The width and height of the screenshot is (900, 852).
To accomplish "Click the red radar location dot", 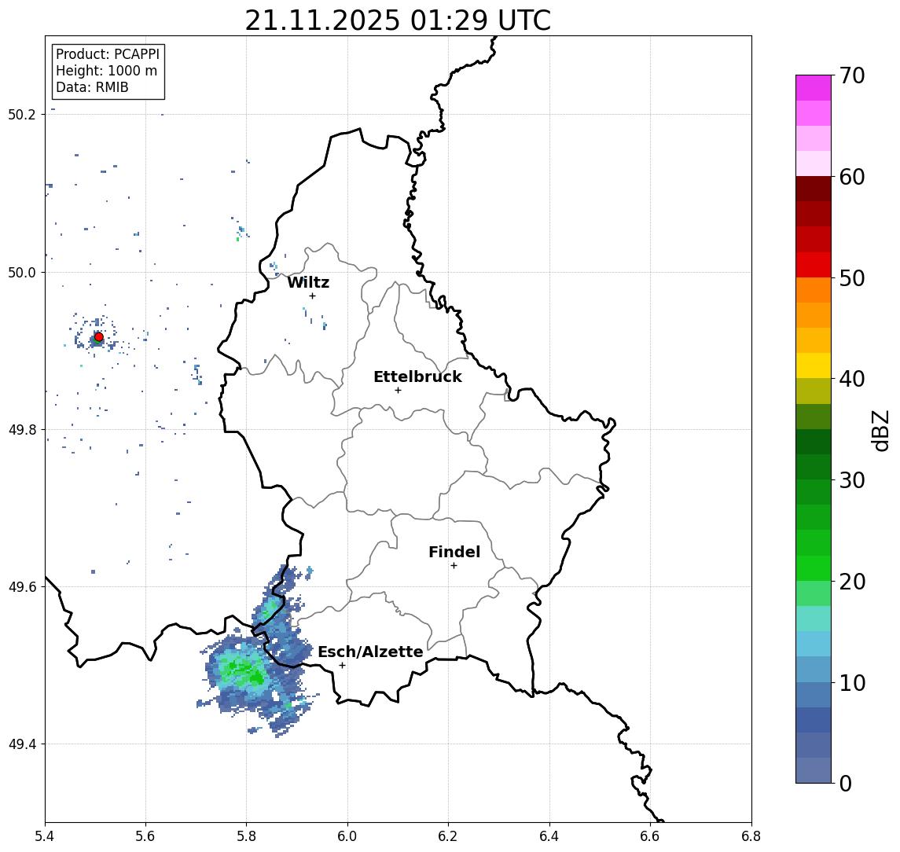I will point(99,337).
